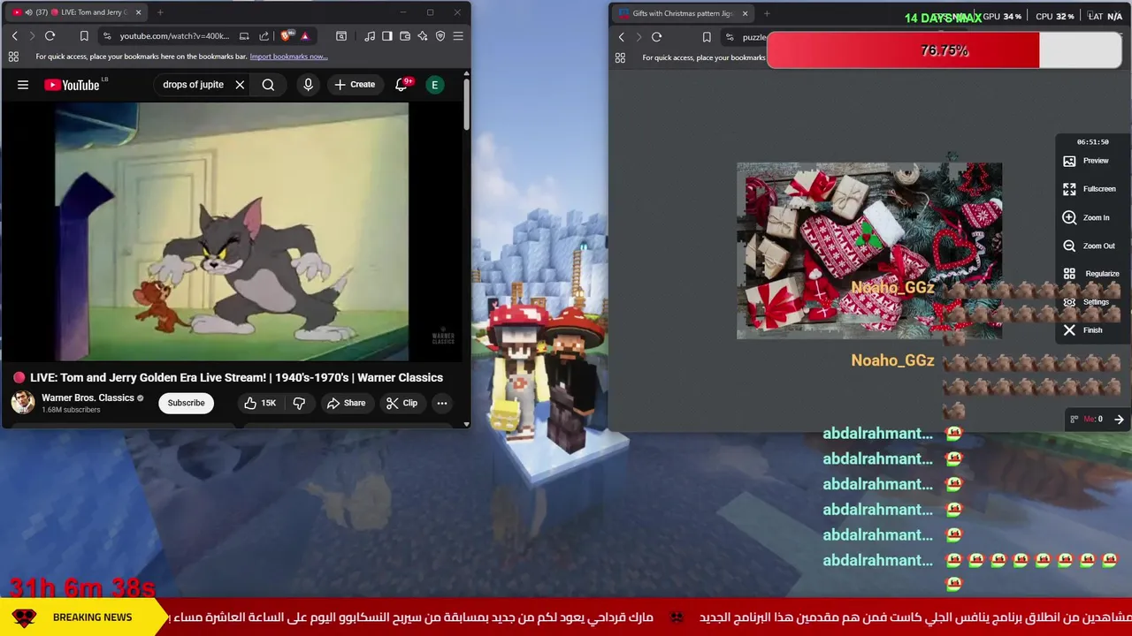Viewport: 1132px width, 636px height.
Task: Click the youtube.com address bar
Action: 174,36
